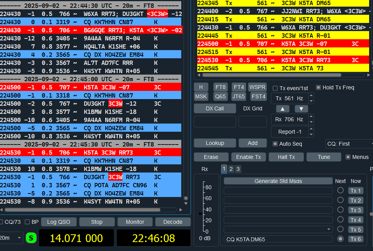373x251 pixels.
Task: Click the Stop button
Action: (97, 222)
